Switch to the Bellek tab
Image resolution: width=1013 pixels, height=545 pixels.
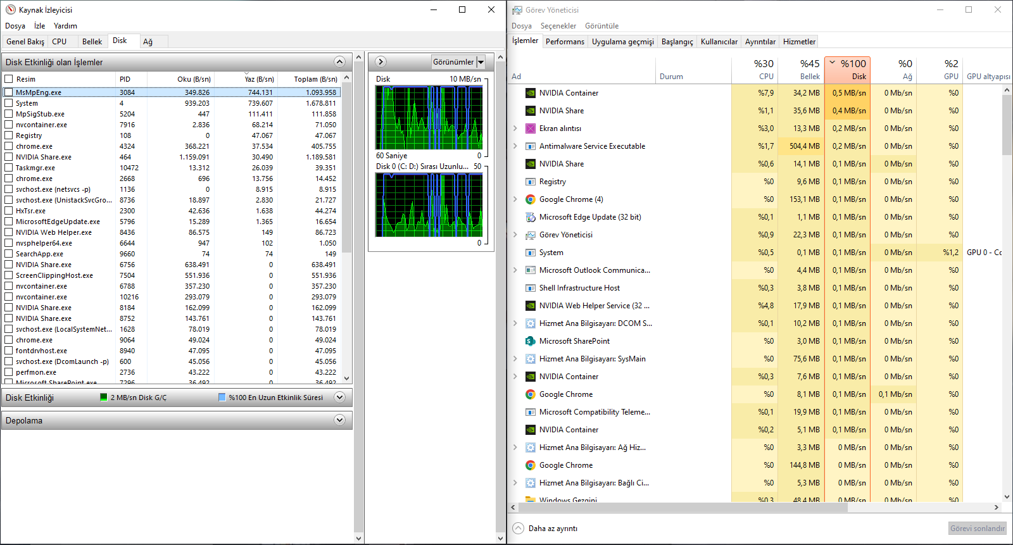(92, 42)
